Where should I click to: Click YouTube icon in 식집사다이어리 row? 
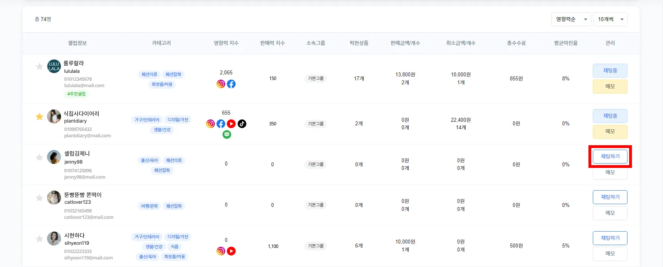pos(231,124)
